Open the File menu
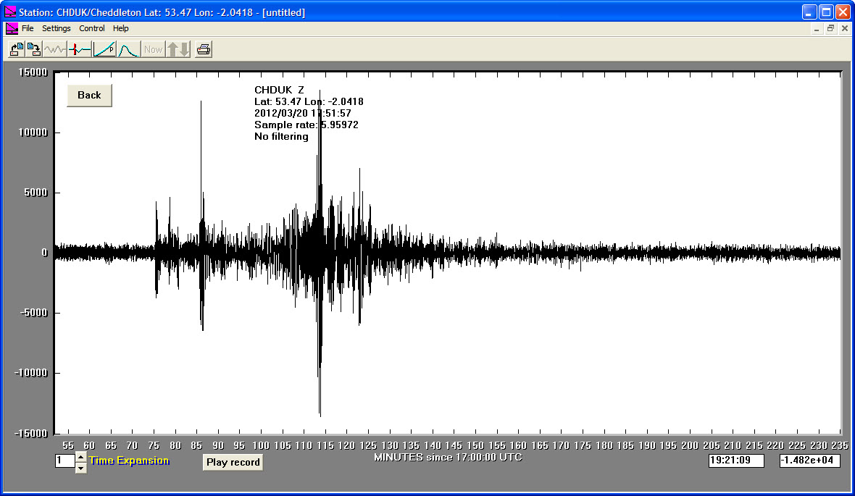855x496 pixels. coord(28,28)
